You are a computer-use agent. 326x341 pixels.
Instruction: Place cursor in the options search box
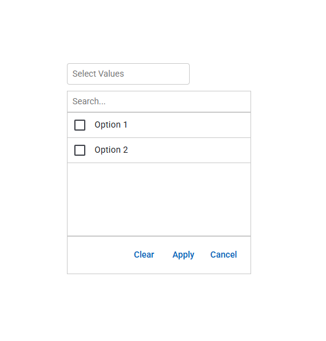click(159, 101)
